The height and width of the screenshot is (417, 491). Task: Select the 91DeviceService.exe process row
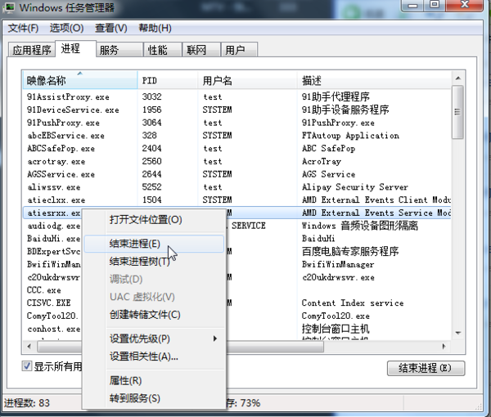(236, 110)
